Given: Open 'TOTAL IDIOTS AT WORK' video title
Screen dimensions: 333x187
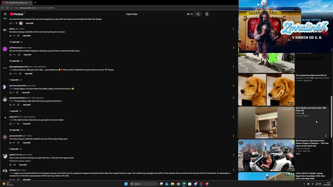Looking at the screenshot, I should (x=310, y=176).
